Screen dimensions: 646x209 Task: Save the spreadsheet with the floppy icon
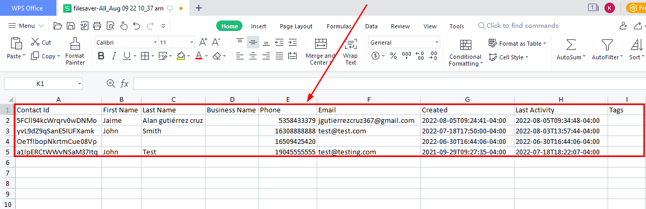click(x=70, y=26)
